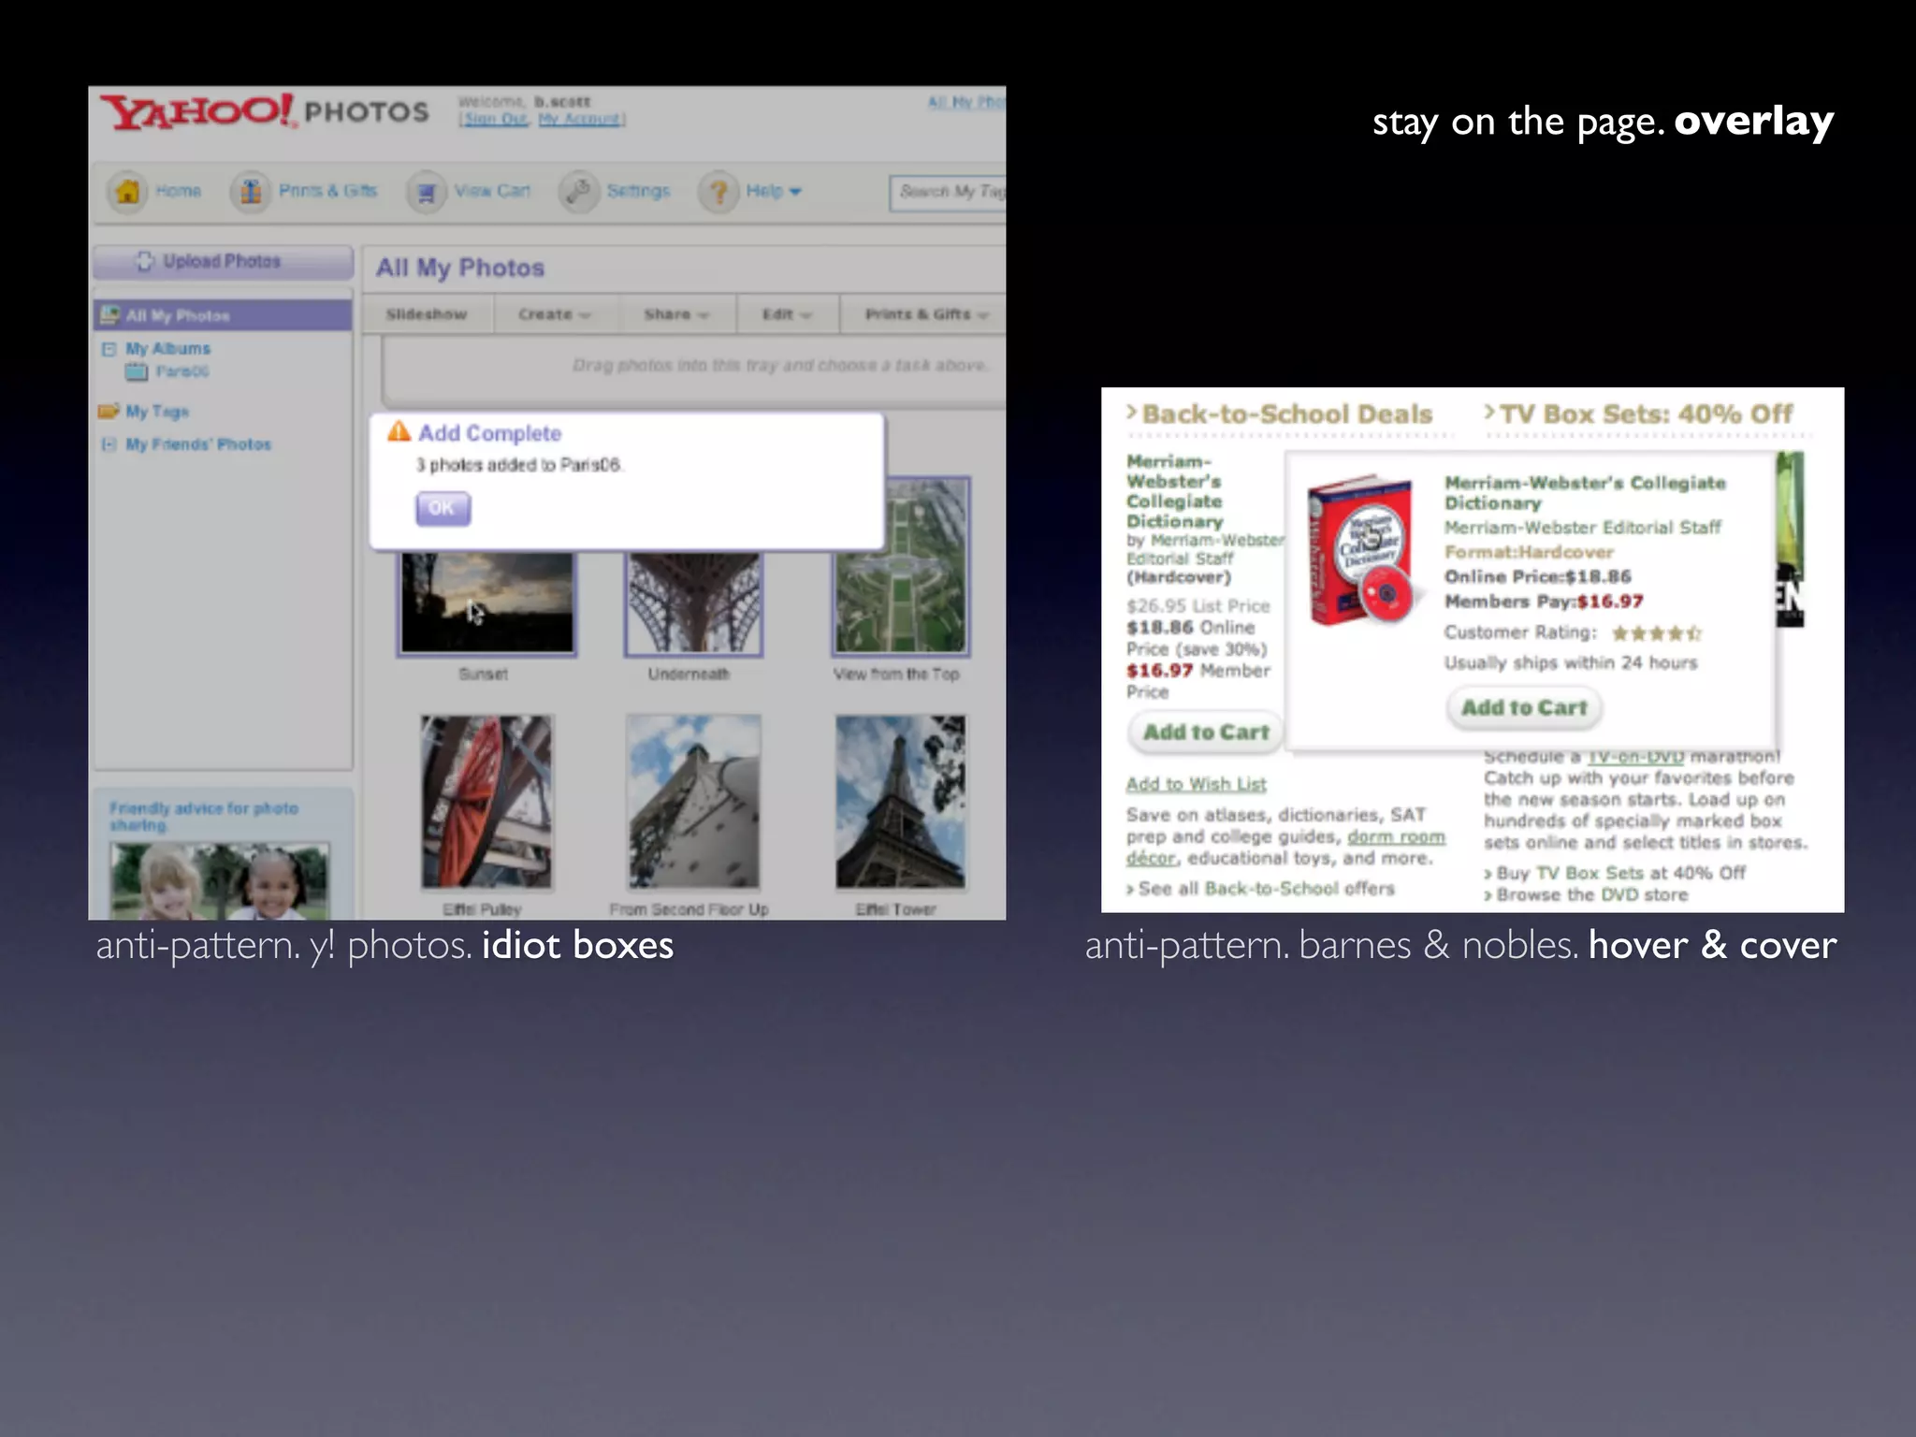Screen dimensions: 1916x1437
Task: Click the Upload Photos button
Action: [223, 262]
